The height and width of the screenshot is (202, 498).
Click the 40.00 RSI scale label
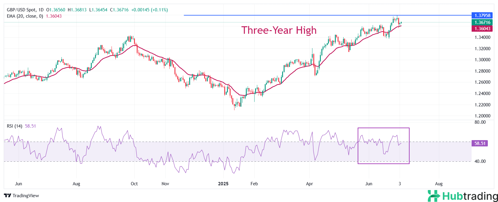pyautogui.click(x=480, y=161)
